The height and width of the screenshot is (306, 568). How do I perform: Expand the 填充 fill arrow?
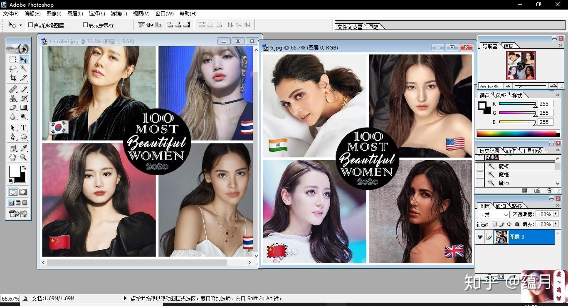point(556,224)
